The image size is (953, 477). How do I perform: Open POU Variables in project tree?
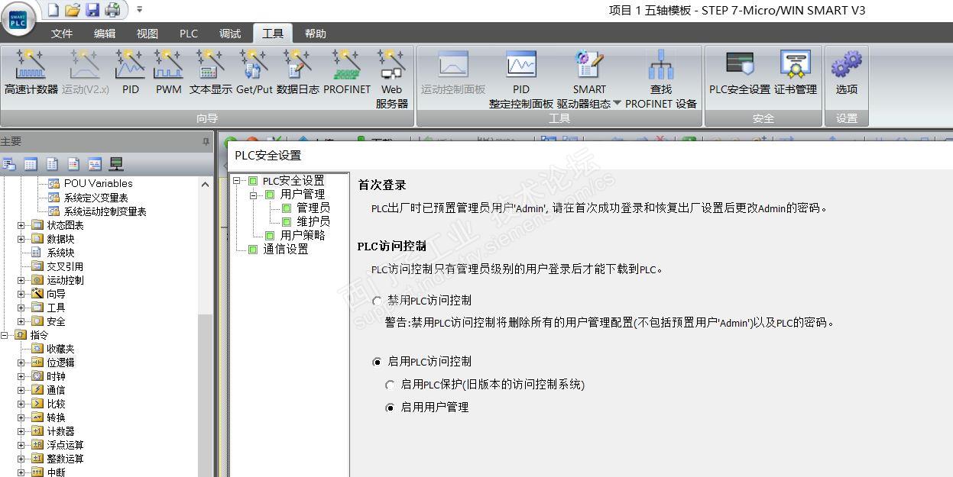[x=98, y=184]
